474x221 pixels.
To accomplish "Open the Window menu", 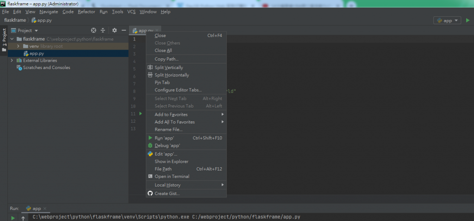I will pos(148,12).
